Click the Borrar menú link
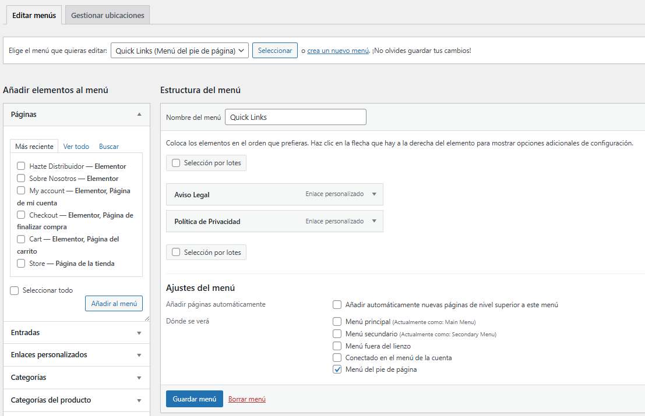Viewport: 645px width, 416px height. point(247,399)
